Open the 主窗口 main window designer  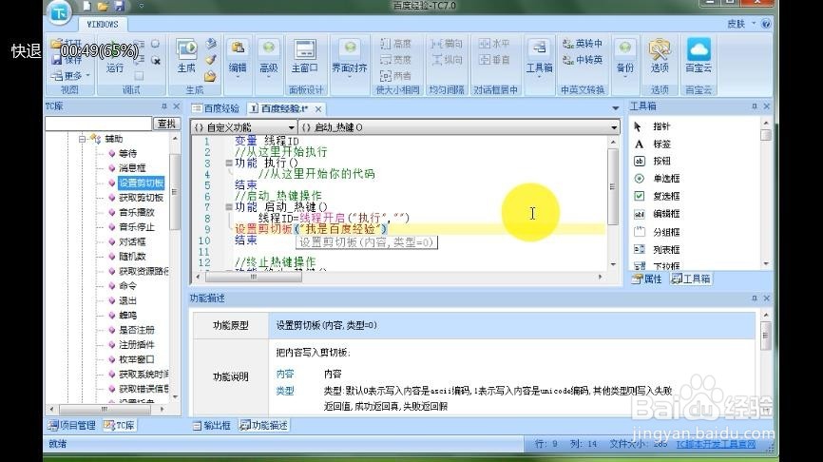(x=304, y=56)
